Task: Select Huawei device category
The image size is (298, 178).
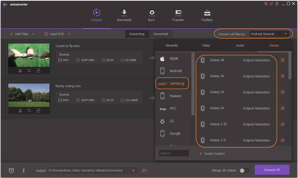Action: (173, 96)
